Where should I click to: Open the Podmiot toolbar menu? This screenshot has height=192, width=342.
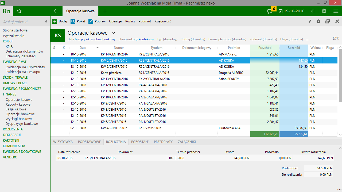point(145,21)
